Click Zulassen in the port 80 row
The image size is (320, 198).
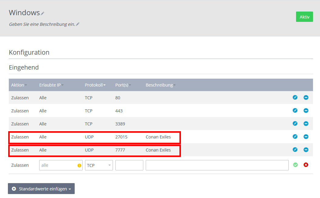point(20,98)
